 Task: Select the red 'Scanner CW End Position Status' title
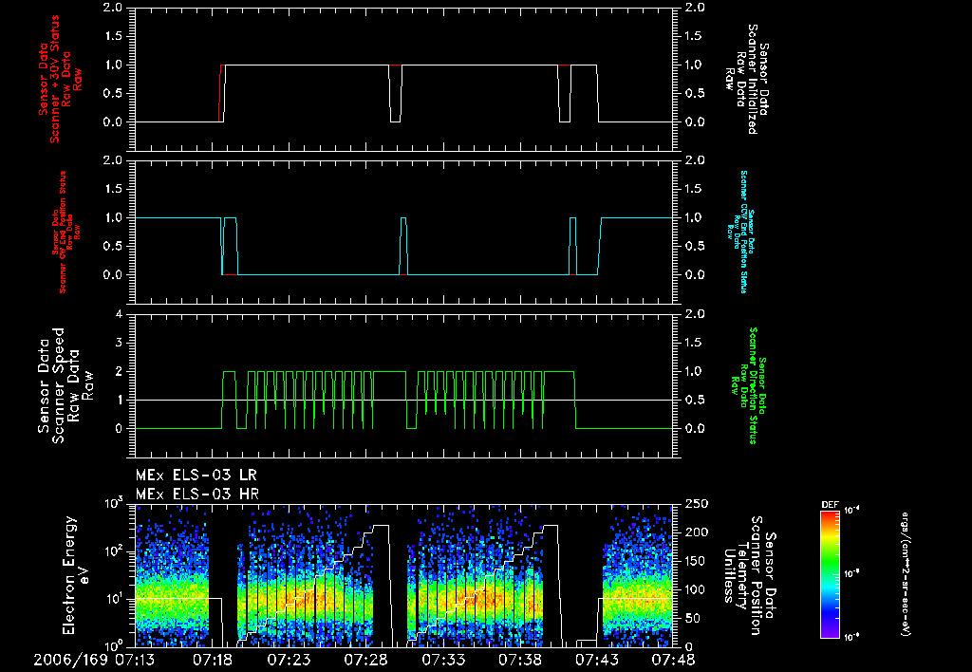(64, 232)
